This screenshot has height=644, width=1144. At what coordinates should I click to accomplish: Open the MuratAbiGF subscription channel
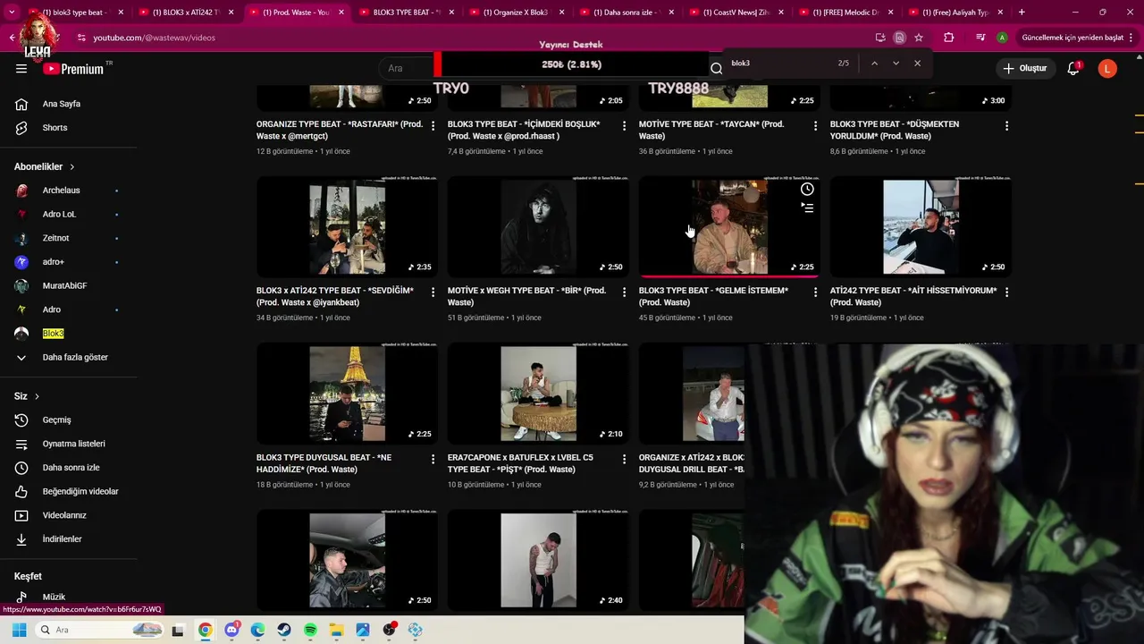64,285
